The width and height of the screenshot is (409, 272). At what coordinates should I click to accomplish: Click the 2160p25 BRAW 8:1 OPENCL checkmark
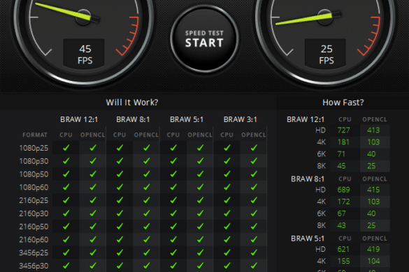(147, 200)
